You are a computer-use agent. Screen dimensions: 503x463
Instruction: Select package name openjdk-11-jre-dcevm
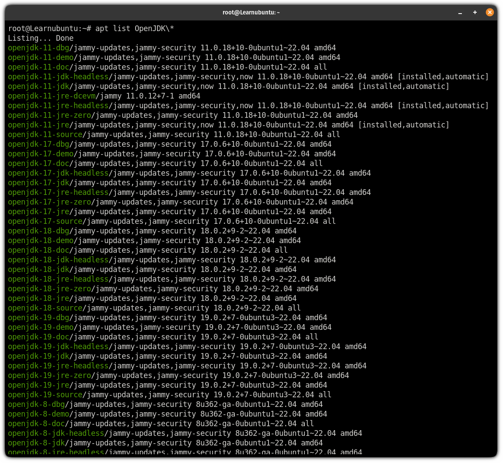[52, 96]
